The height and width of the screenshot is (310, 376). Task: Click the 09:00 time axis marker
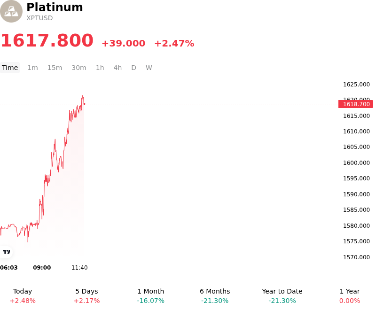(x=42, y=268)
